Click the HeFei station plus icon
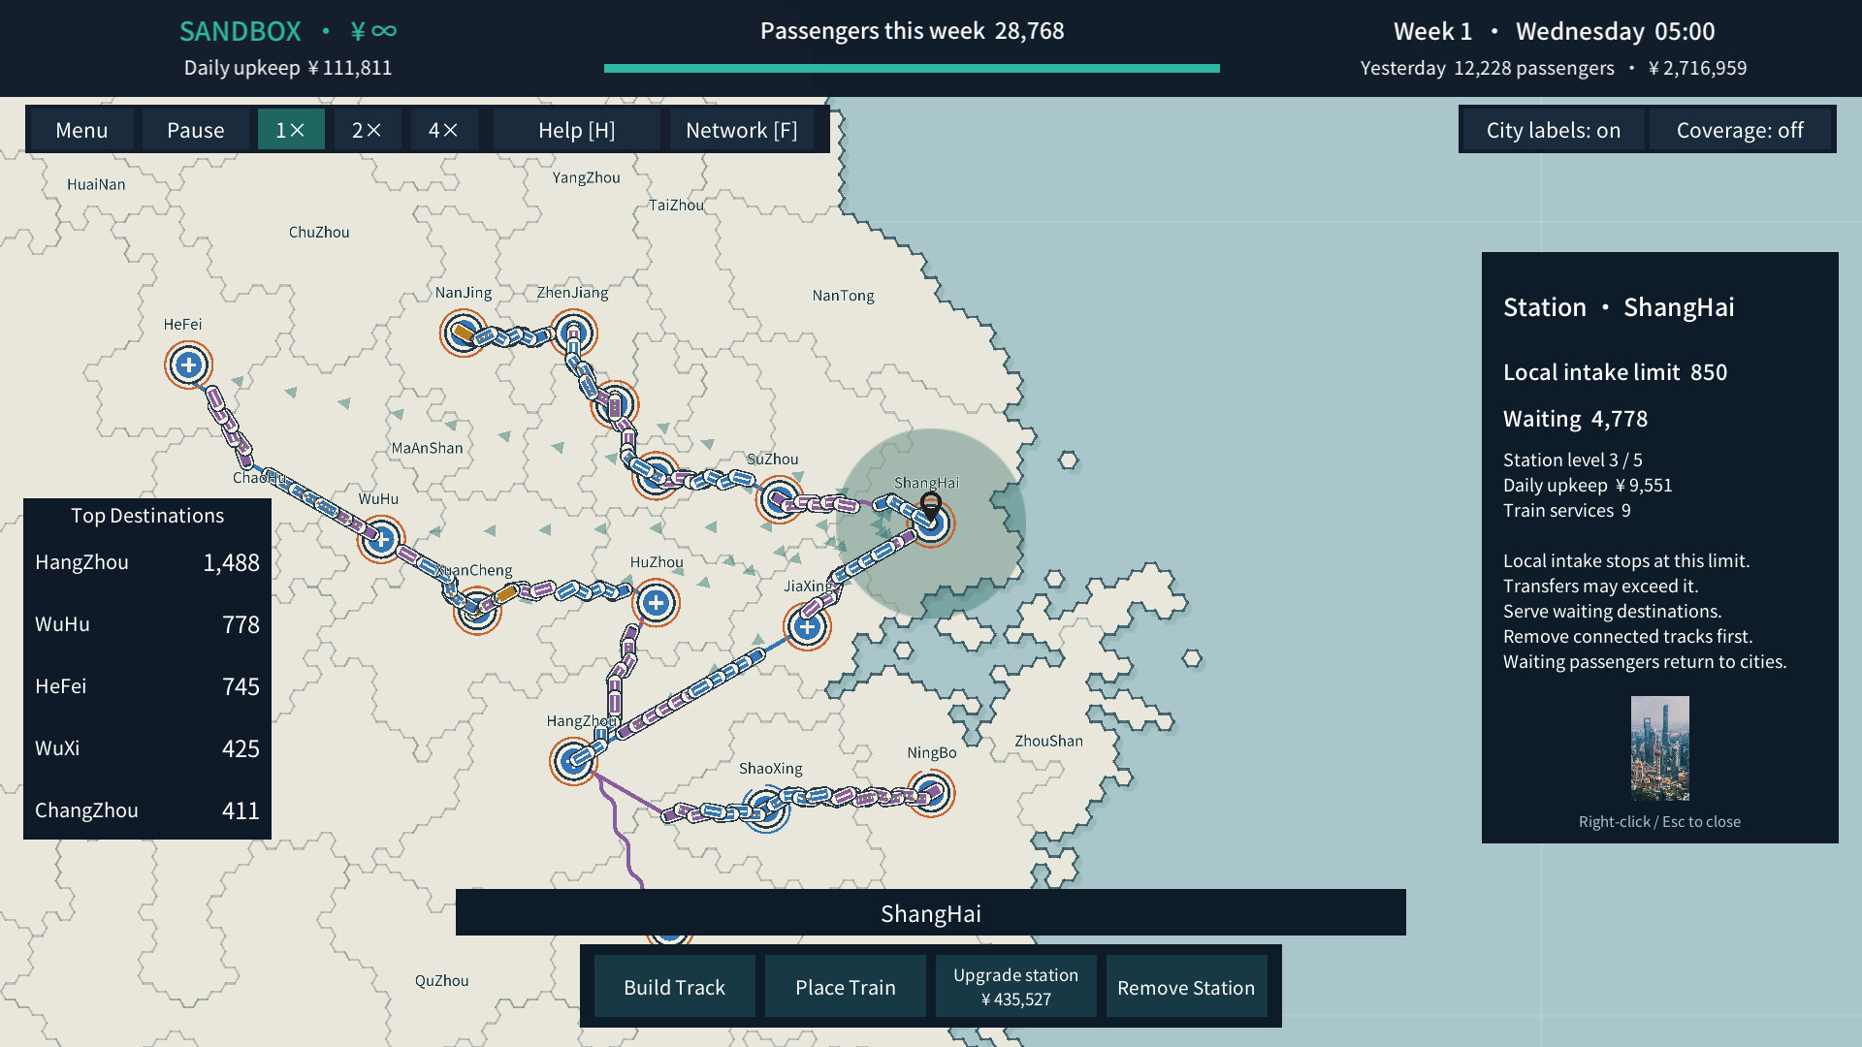Image resolution: width=1862 pixels, height=1047 pixels. [189, 365]
